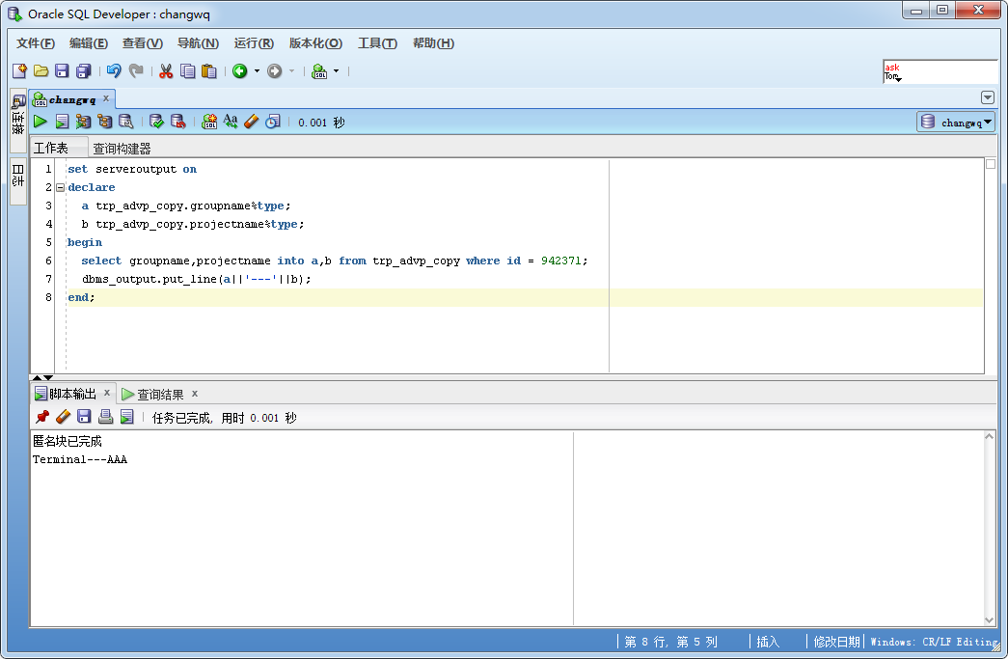Click the buffer script icon in output toolbar
This screenshot has height=659, width=1008.
pos(126,417)
